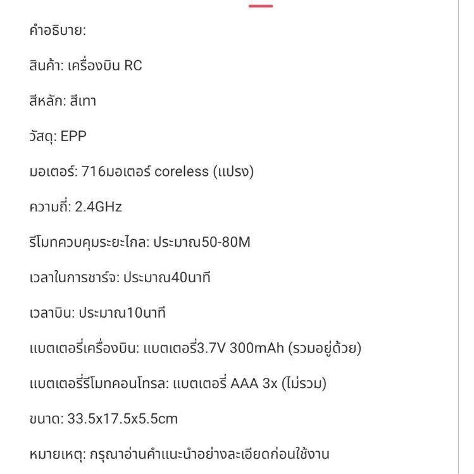Image resolution: width=474 pixels, height=474 pixels.
Task: Select the เวลาในการชาร์จ charging time line
Action: pos(120,278)
